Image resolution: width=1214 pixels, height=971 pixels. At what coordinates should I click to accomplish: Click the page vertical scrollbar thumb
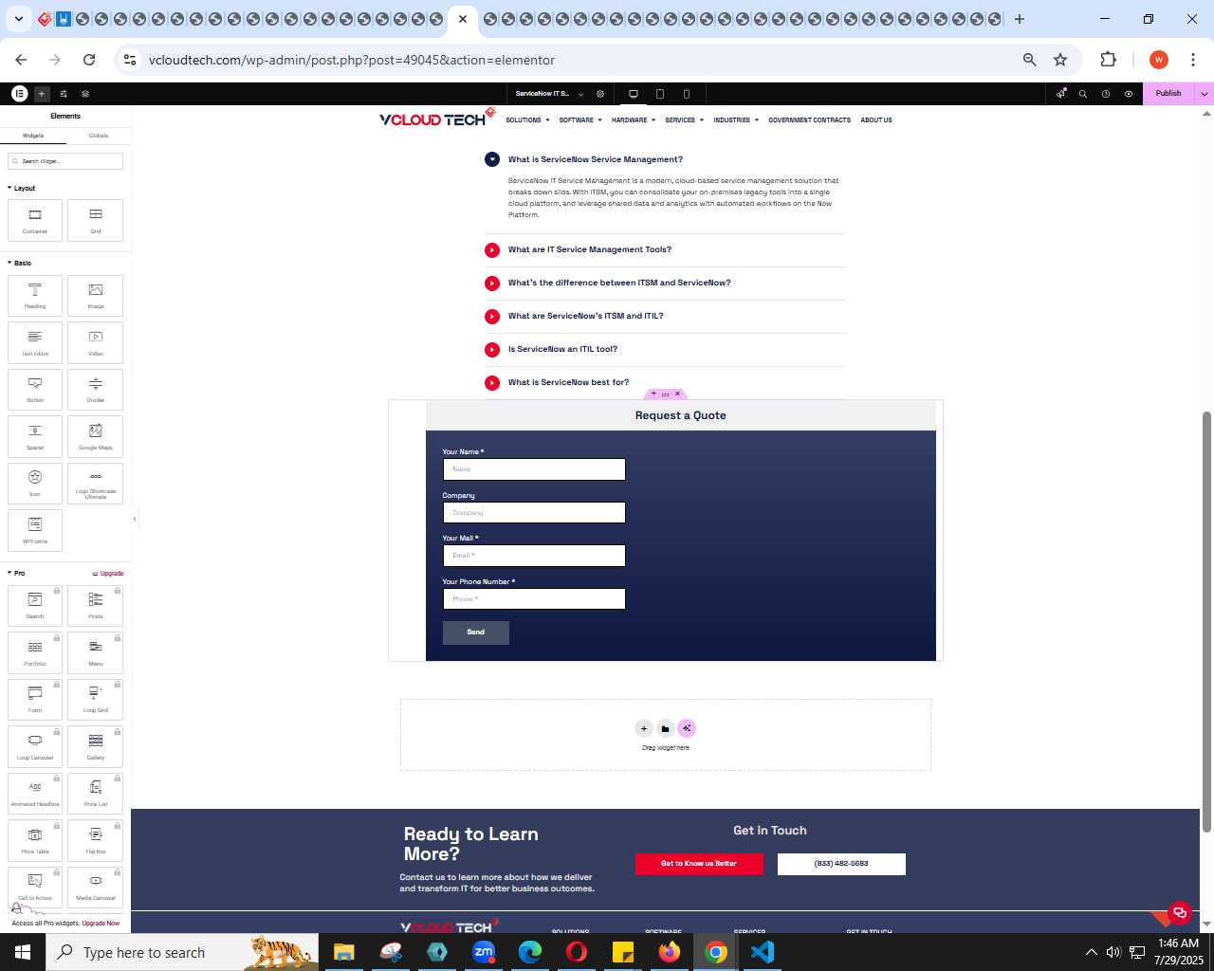click(1206, 622)
